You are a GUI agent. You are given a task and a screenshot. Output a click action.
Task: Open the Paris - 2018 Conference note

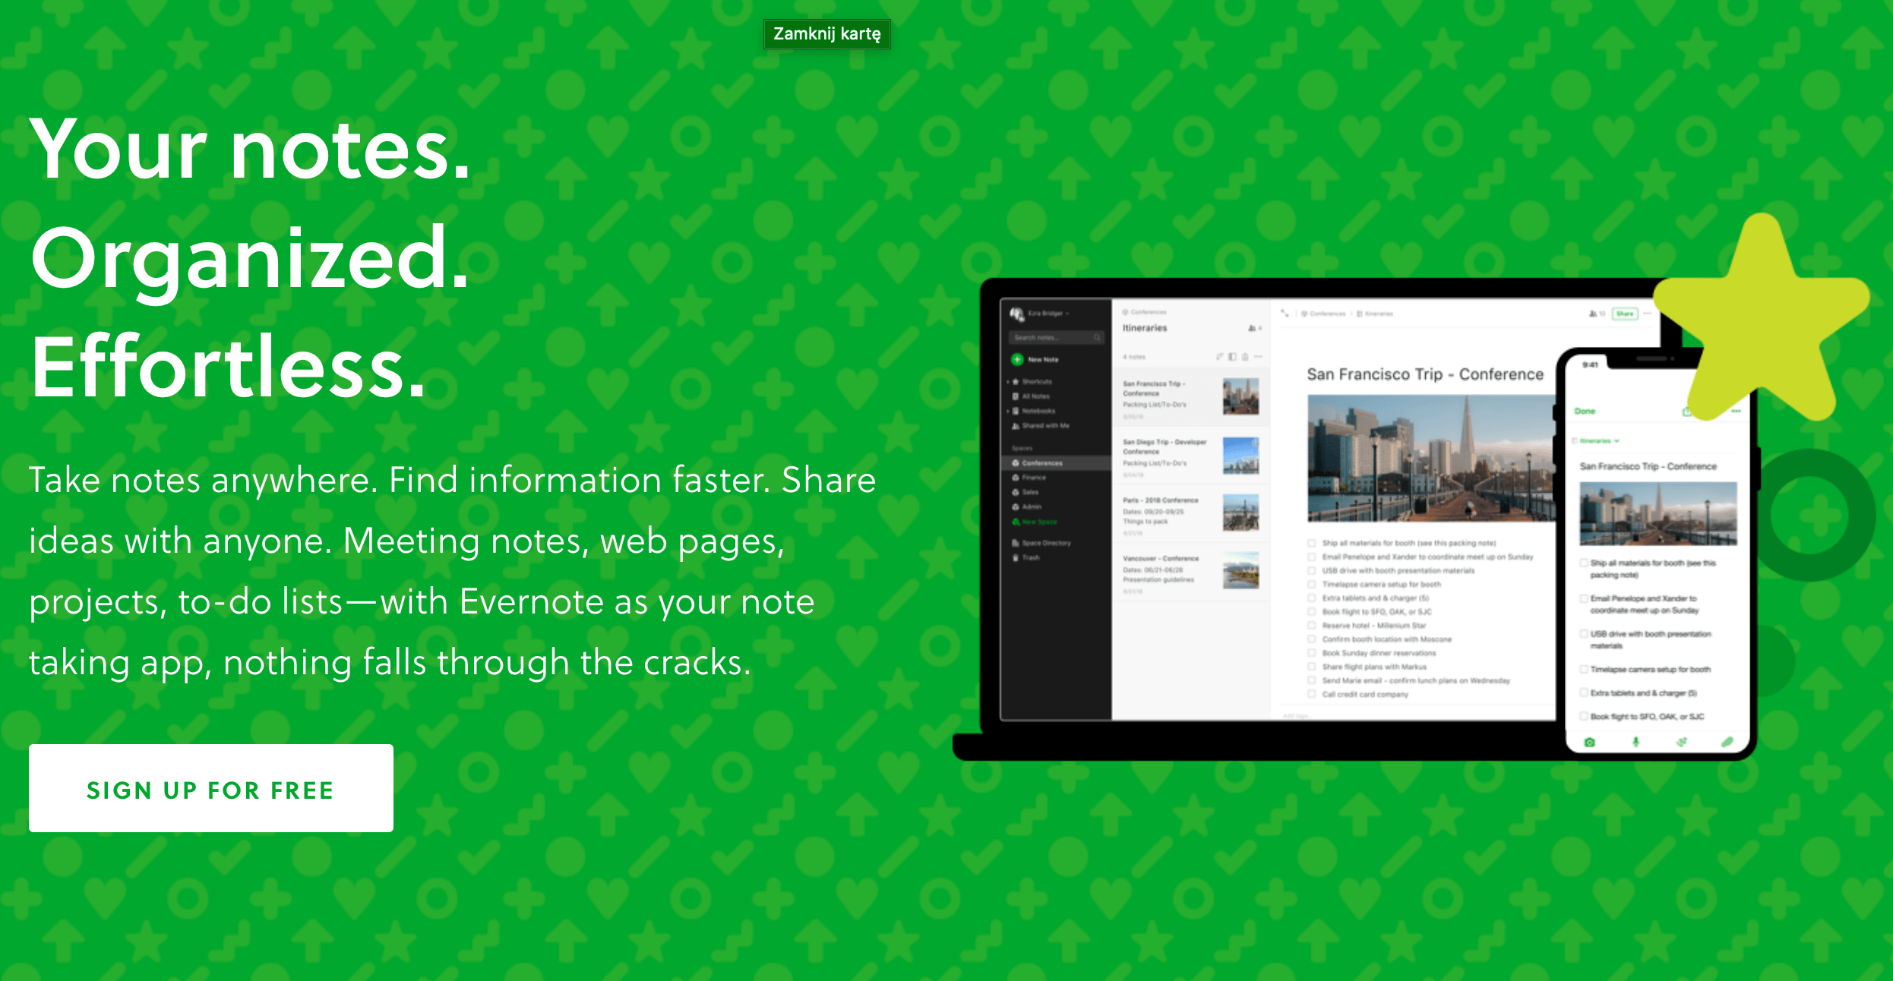coord(1190,514)
